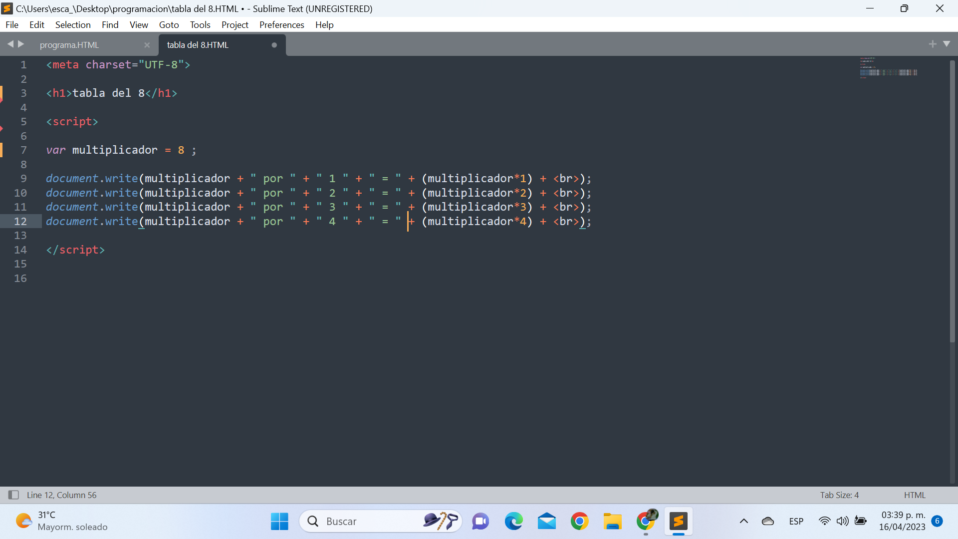Open the OneDrive cloud tray icon
The height and width of the screenshot is (539, 958).
point(768,522)
